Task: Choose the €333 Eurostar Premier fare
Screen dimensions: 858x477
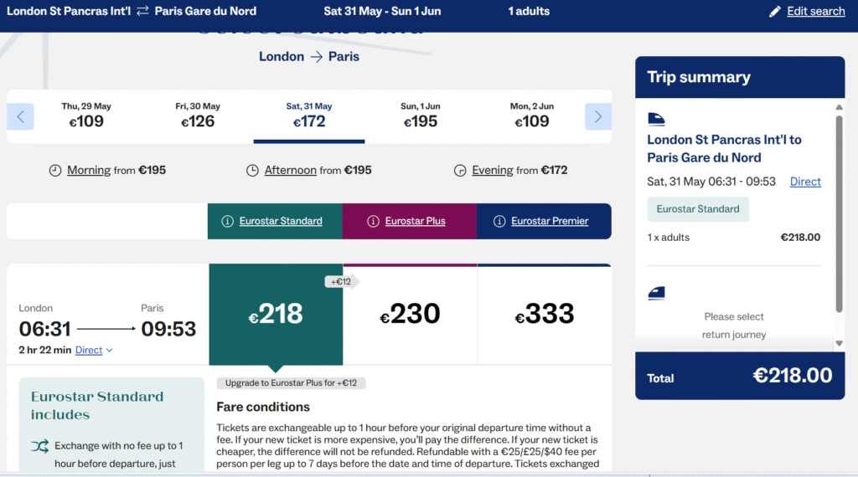Action: coord(545,314)
